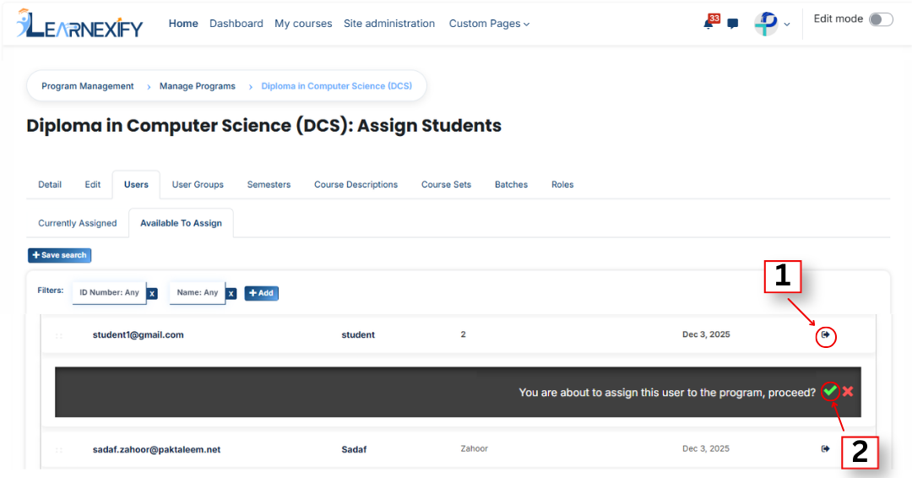Image resolution: width=912 pixels, height=478 pixels.
Task: Open Name: Any filter
Action: click(x=197, y=292)
